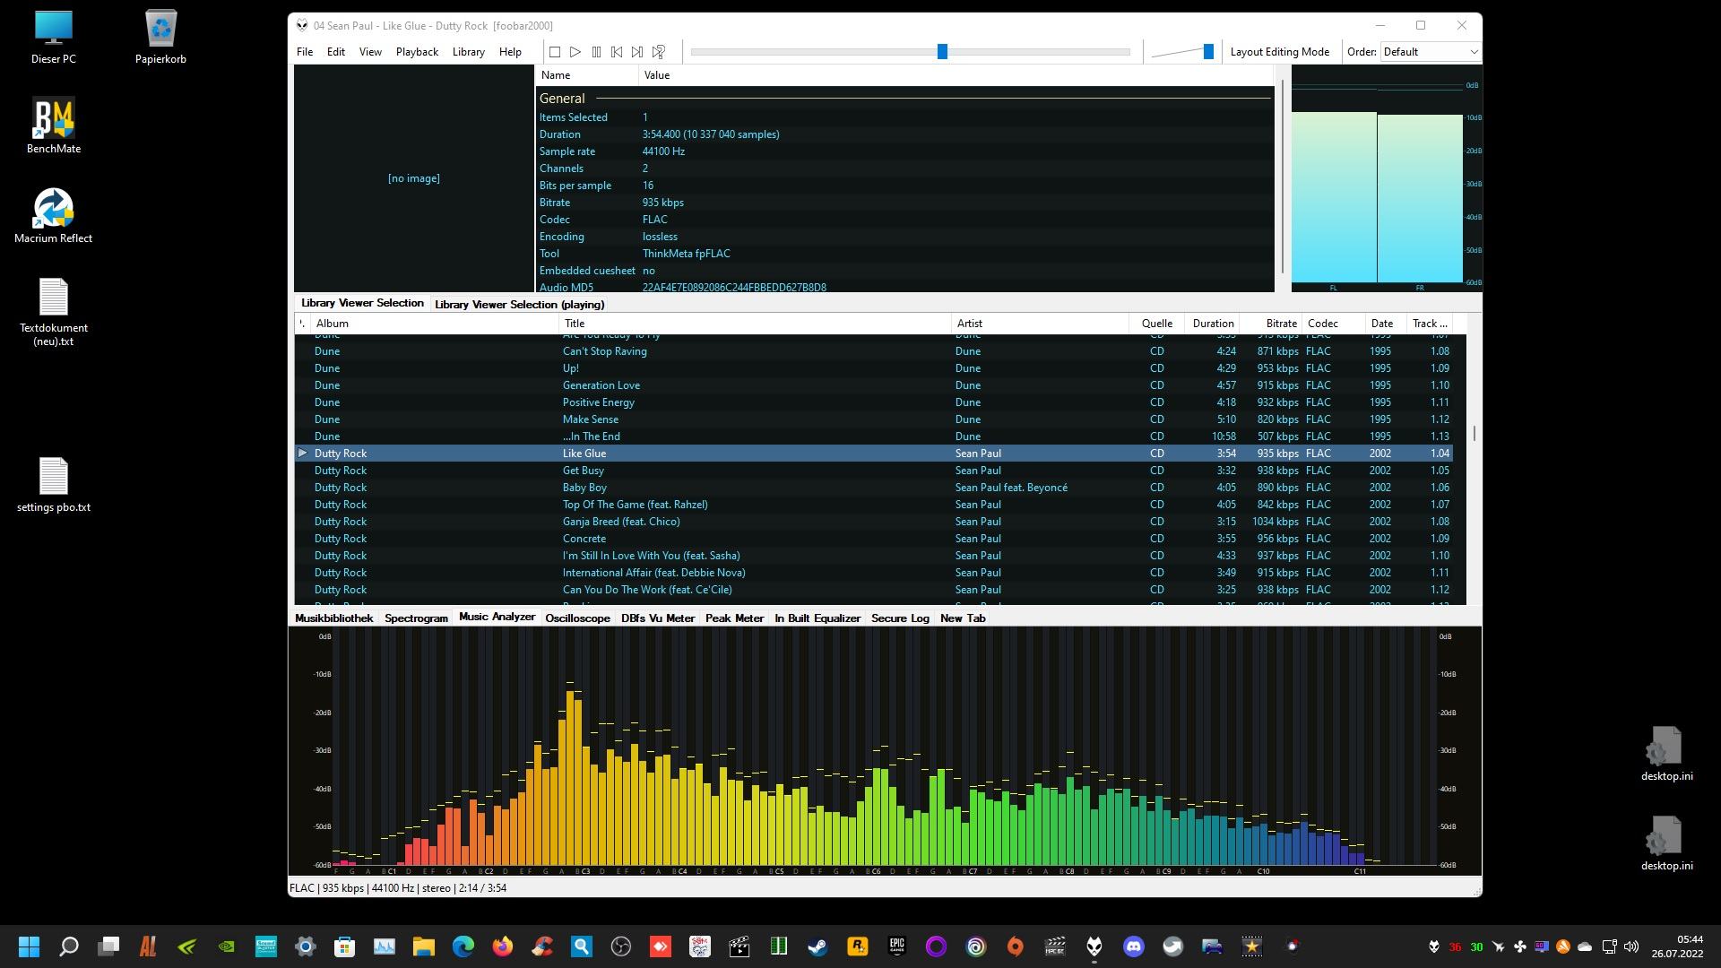Viewport: 1721px width, 968px height.
Task: Switch to Oscilloscope tab
Action: click(x=577, y=618)
